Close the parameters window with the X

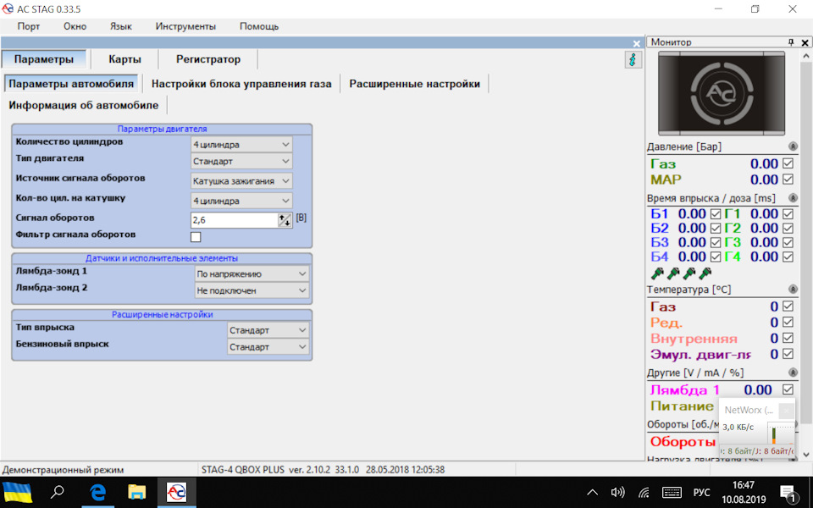click(x=637, y=43)
